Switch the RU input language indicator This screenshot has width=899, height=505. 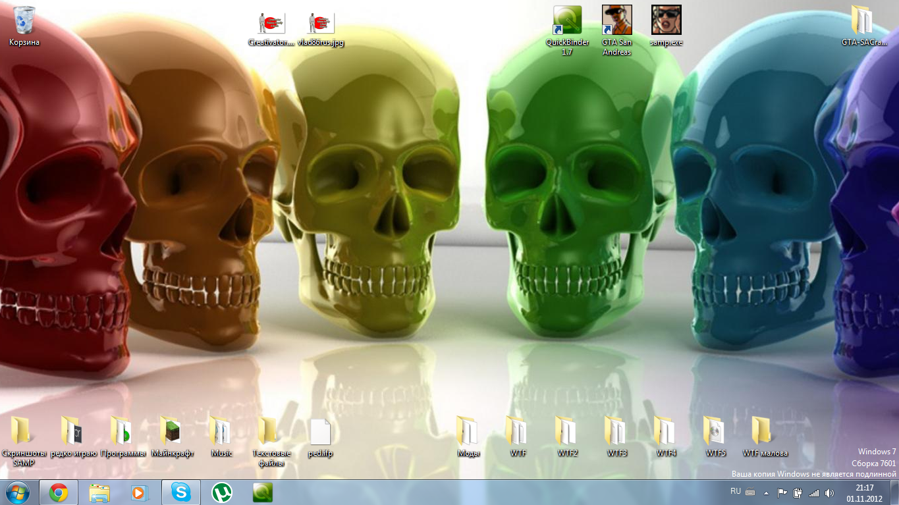click(x=736, y=491)
